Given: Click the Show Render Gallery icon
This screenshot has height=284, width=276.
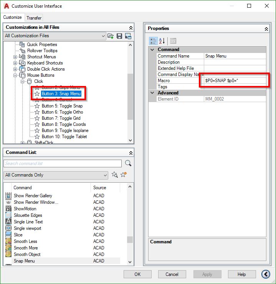Looking at the screenshot, I should [x=8, y=196].
